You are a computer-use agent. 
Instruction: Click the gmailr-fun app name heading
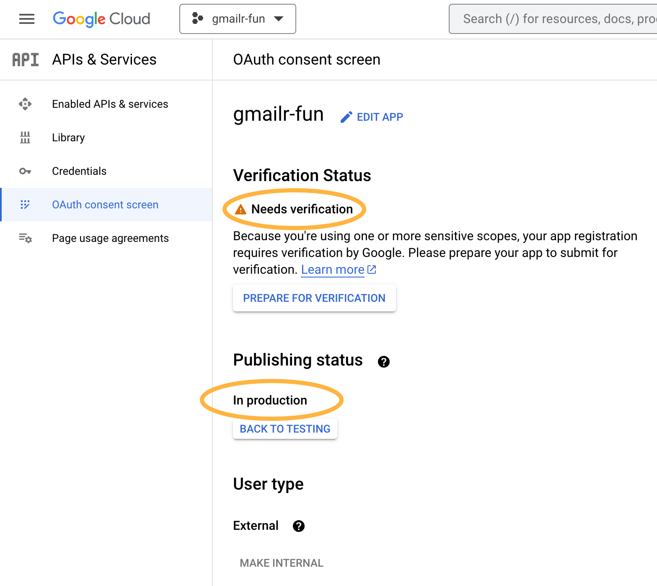278,114
